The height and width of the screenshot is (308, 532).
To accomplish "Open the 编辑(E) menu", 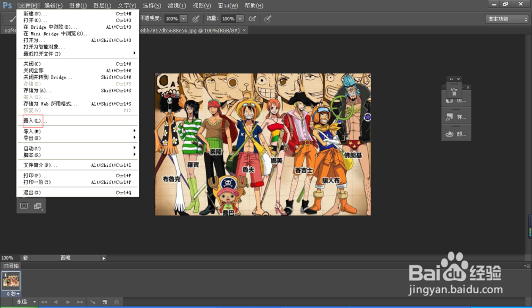I will (53, 6).
